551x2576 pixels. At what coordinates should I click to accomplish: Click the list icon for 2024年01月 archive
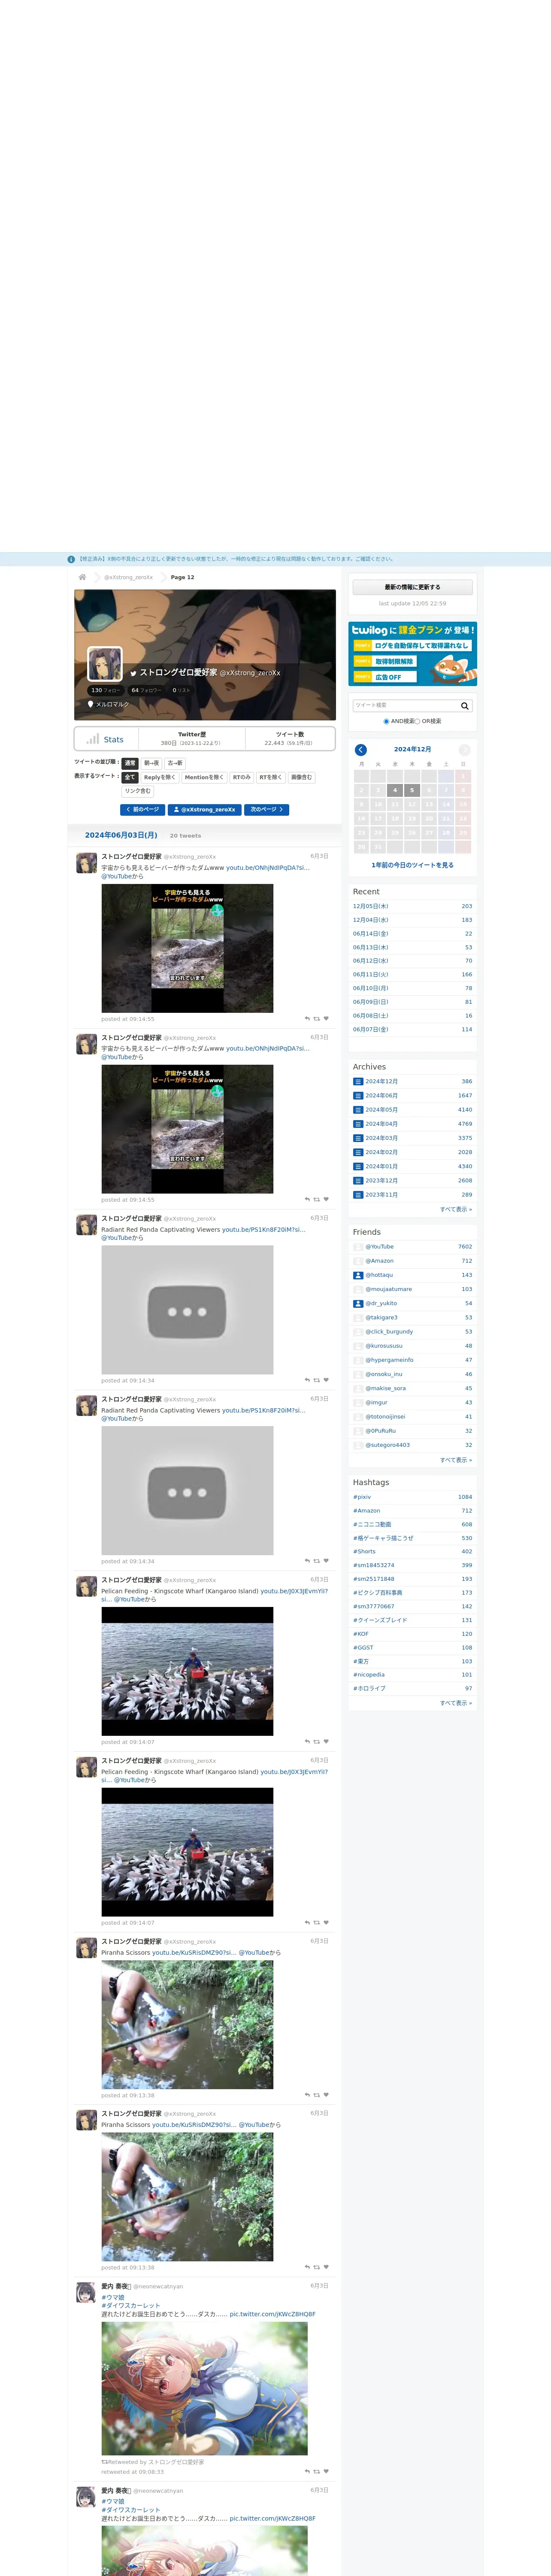pos(358,1166)
